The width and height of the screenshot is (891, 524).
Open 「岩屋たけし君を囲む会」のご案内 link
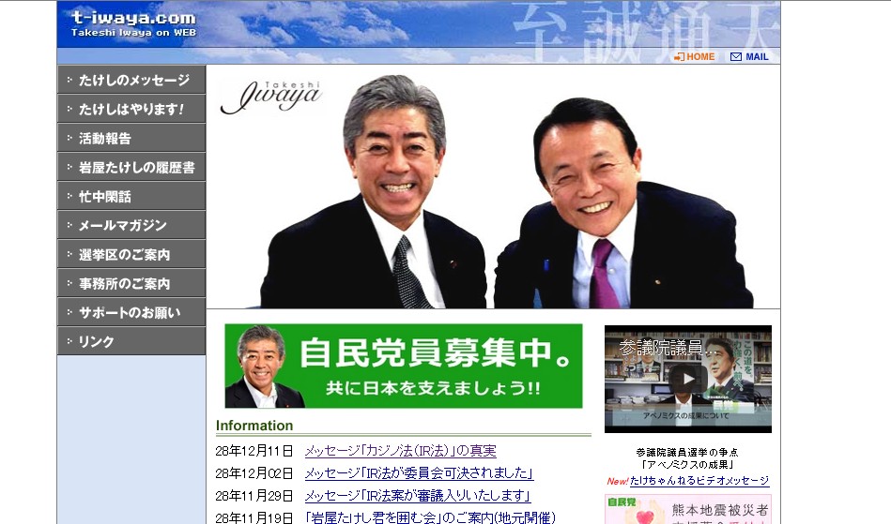pyautogui.click(x=430, y=517)
